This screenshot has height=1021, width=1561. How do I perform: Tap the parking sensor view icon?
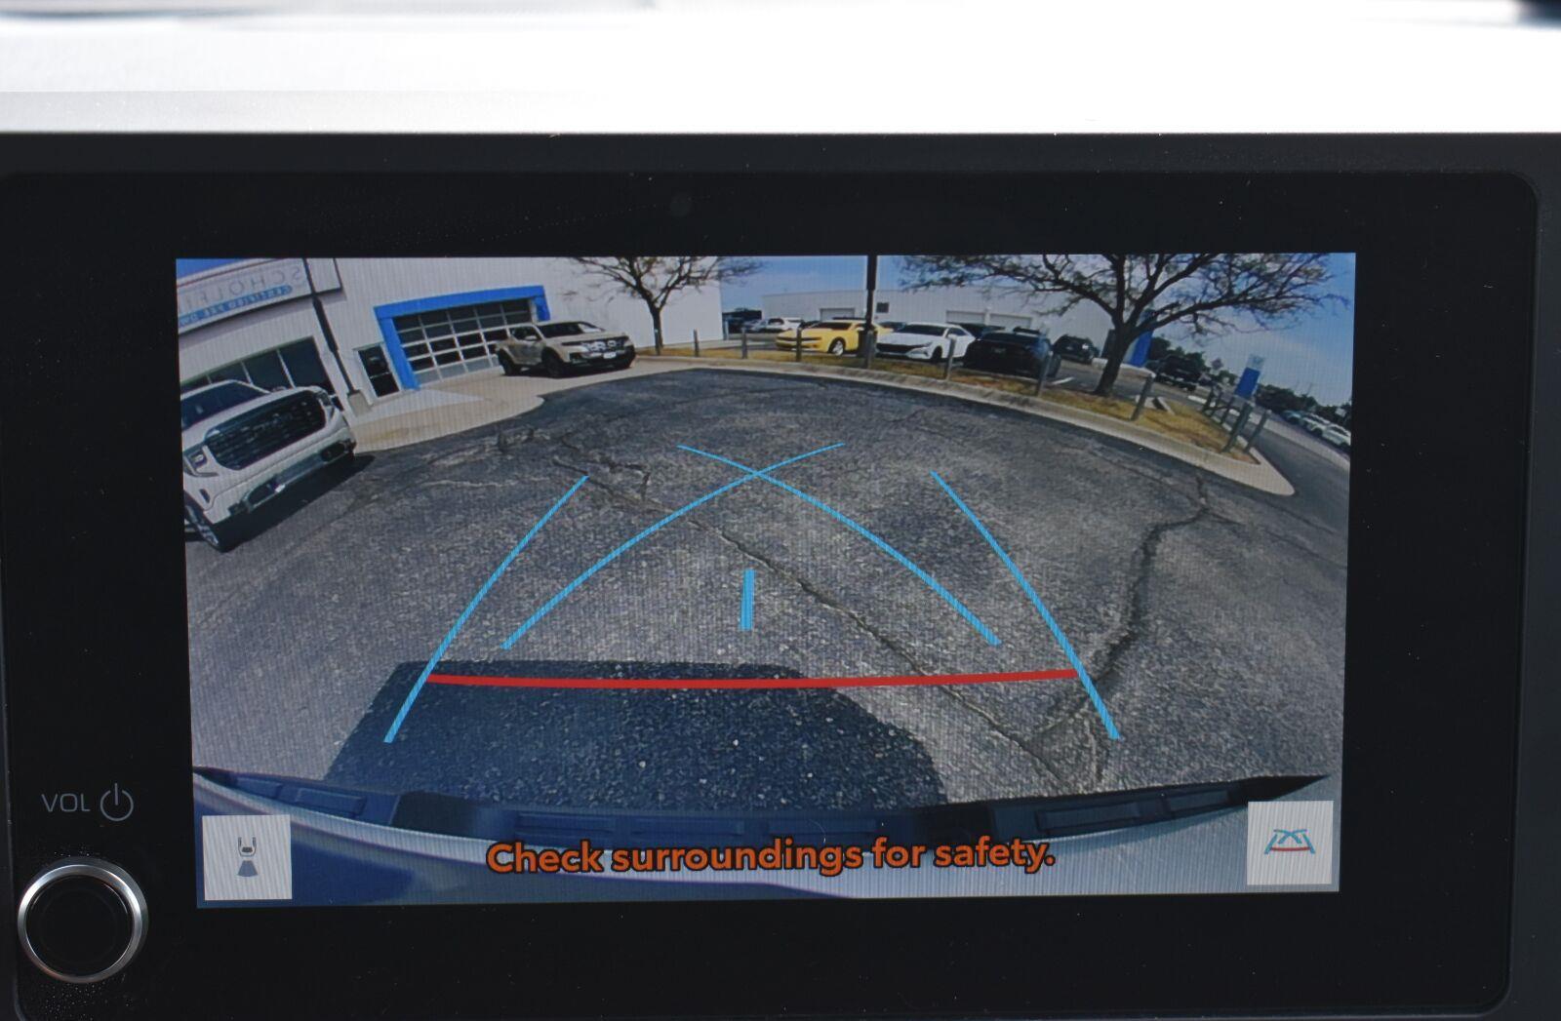point(247,856)
